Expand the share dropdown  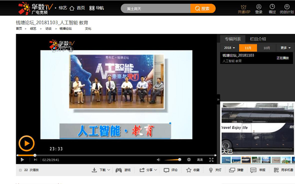[x=155, y=170]
